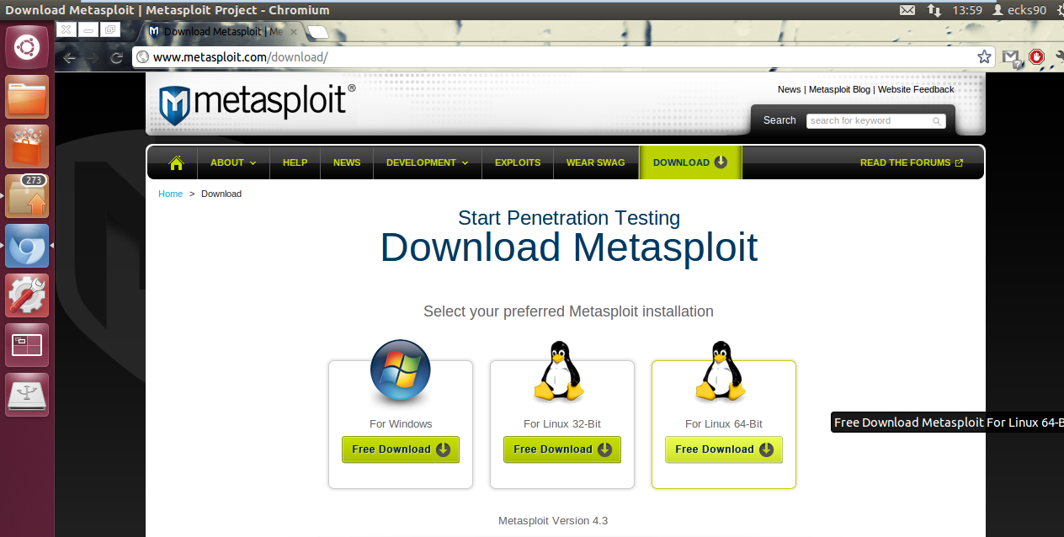Expand the DEVELOPMENT navigation dropdown

pyautogui.click(x=427, y=162)
